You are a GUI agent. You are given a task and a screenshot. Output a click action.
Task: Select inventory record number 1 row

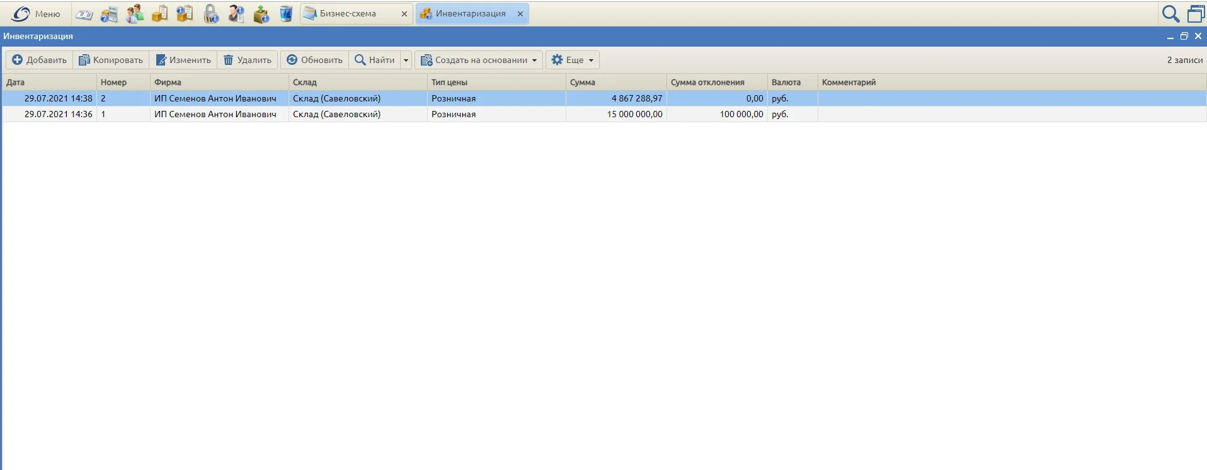604,114
